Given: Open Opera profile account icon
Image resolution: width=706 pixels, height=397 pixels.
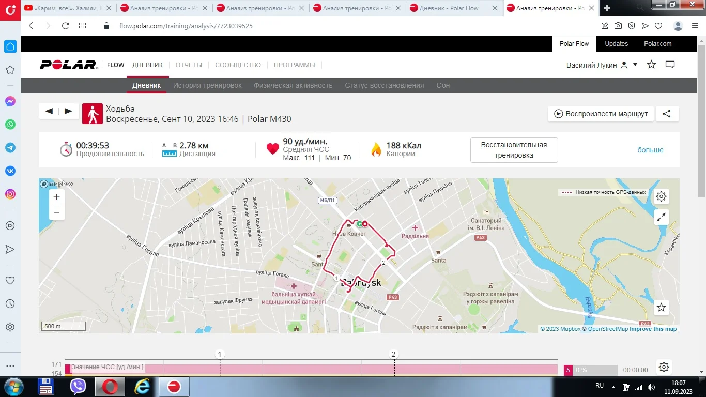Looking at the screenshot, I should tap(679, 26).
